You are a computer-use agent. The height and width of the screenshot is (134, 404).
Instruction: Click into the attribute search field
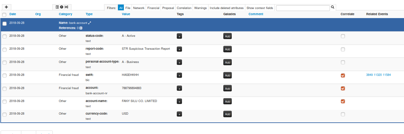pyautogui.click(x=303, y=8)
